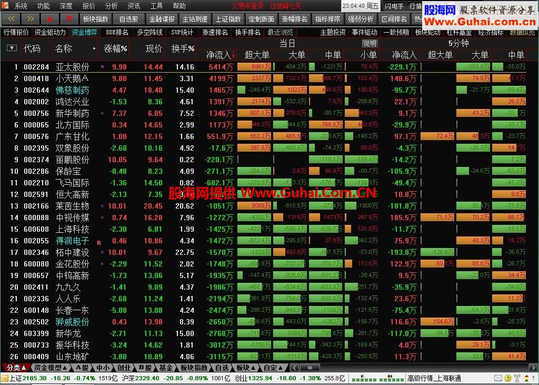Click the 主站测速 toolbar button
The height and width of the screenshot is (385, 539).
[195, 19]
